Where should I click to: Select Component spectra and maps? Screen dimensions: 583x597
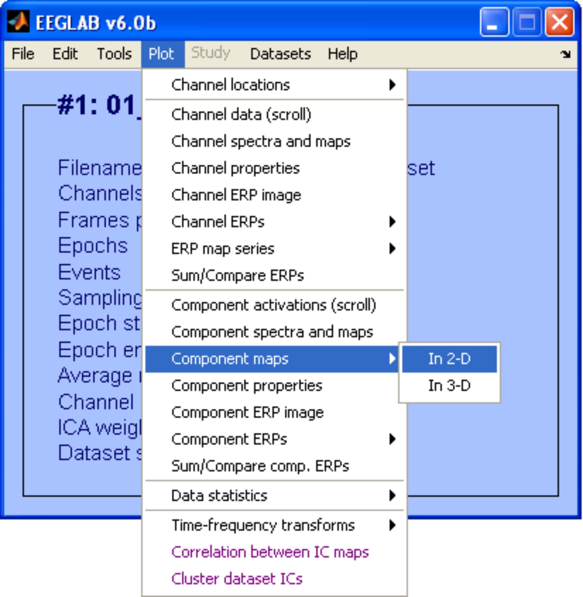(x=274, y=332)
